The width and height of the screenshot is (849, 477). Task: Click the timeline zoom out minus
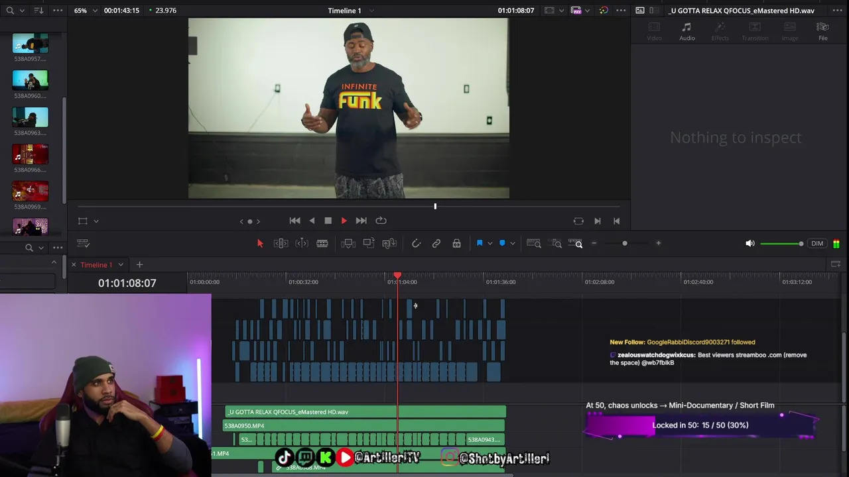(x=594, y=244)
